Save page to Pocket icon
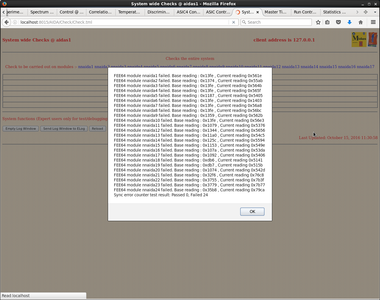The width and height of the screenshot is (380, 300). tap(338, 22)
